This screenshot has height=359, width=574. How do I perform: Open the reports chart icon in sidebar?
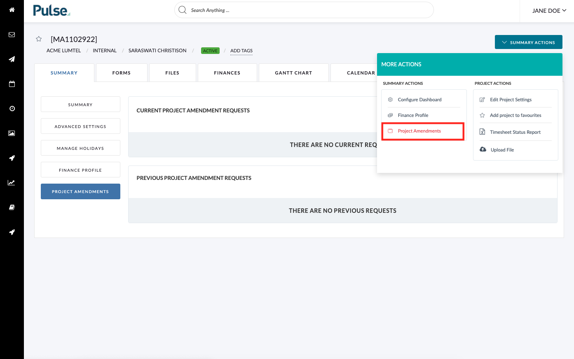[x=12, y=182]
